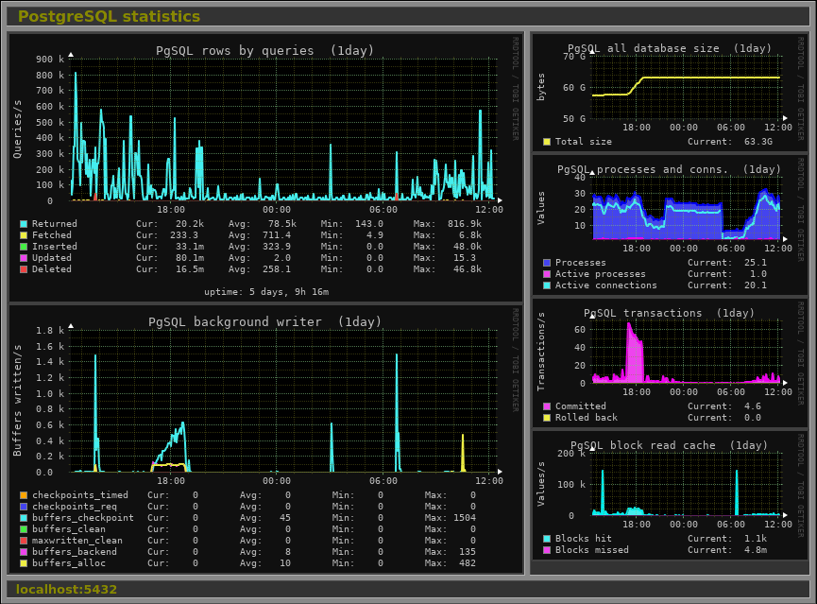Open the all database size graph
Image resolution: width=817 pixels, height=604 pixels.
[x=670, y=93]
